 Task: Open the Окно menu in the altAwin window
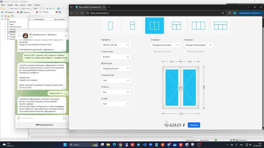point(30,5)
